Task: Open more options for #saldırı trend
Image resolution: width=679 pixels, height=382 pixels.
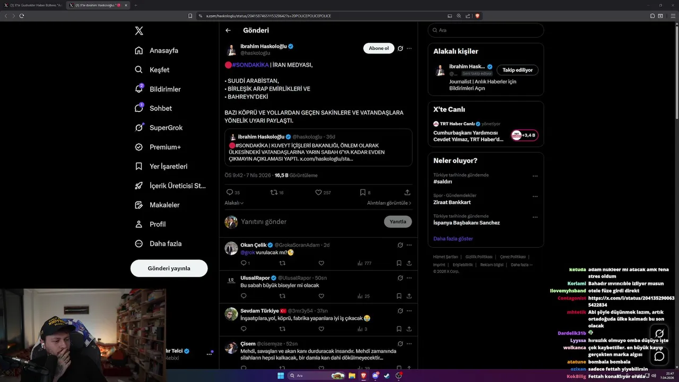Action: point(535,176)
